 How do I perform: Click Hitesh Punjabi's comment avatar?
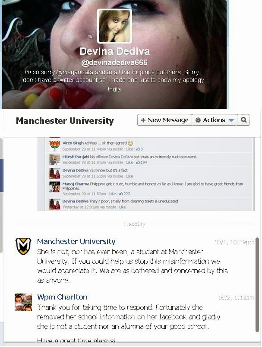[55, 160]
